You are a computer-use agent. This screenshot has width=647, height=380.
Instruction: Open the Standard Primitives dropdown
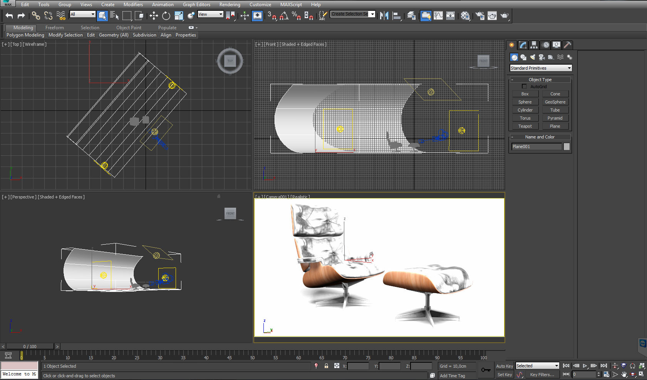pyautogui.click(x=541, y=68)
